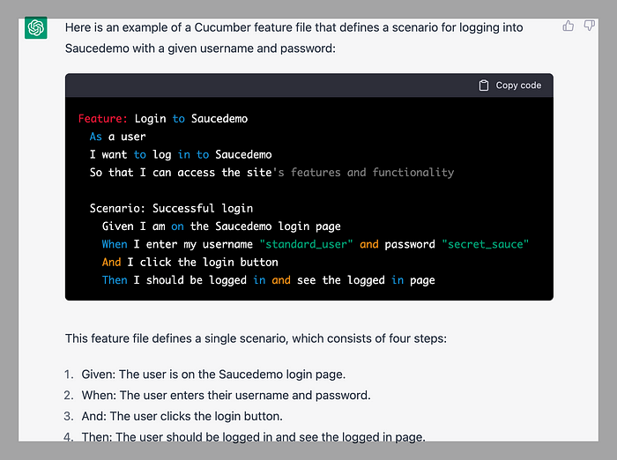Click the ChatGPT avatar logo icon

tap(36, 27)
